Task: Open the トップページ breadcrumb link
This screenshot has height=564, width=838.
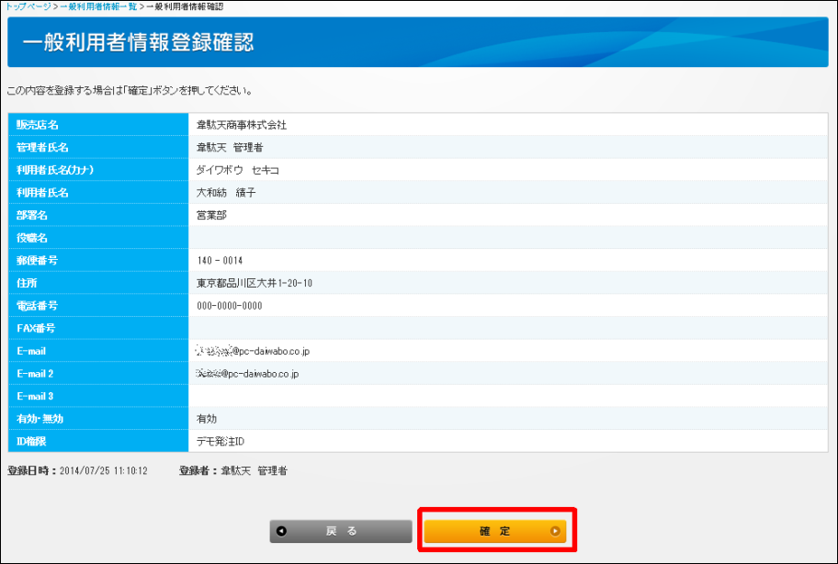Action: [28, 6]
